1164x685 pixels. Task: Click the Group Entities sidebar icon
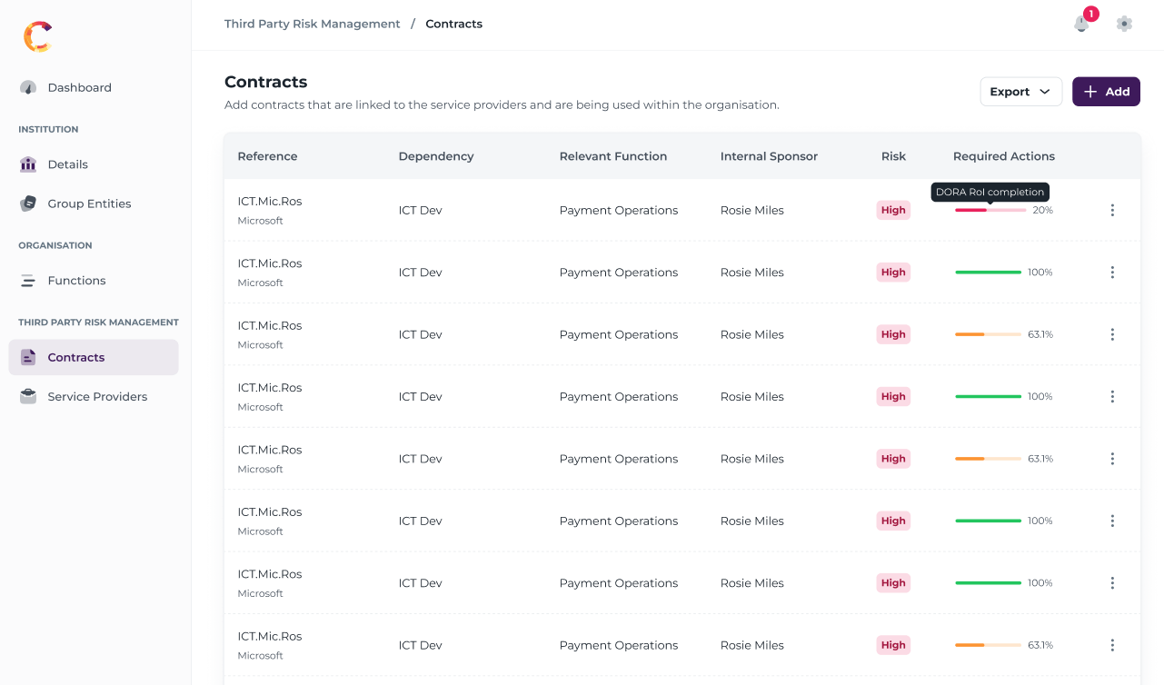tap(28, 204)
